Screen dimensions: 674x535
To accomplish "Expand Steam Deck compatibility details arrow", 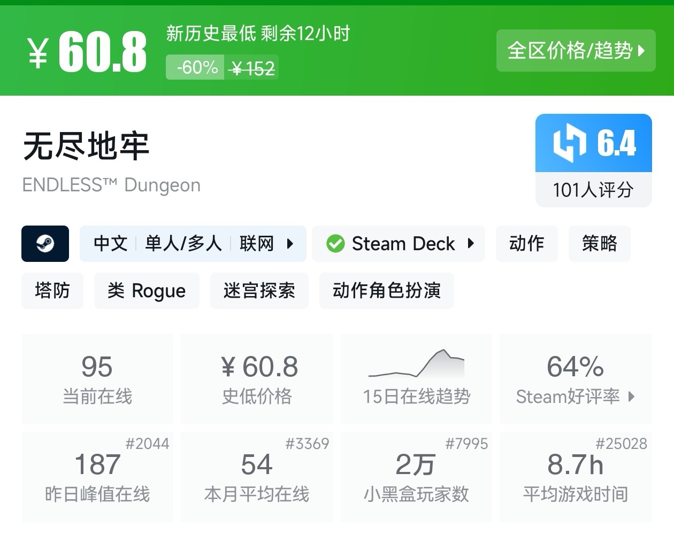I will (x=471, y=244).
